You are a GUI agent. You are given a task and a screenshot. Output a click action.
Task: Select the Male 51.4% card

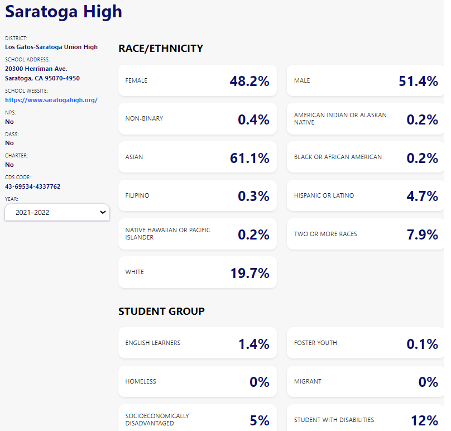pyautogui.click(x=366, y=81)
